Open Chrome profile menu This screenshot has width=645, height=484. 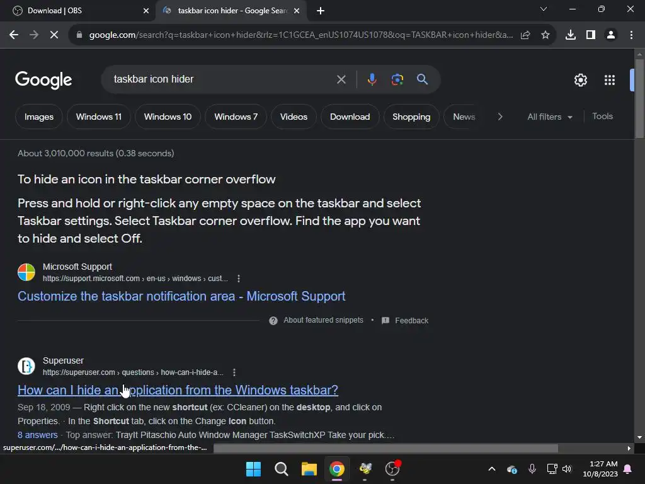[611, 35]
